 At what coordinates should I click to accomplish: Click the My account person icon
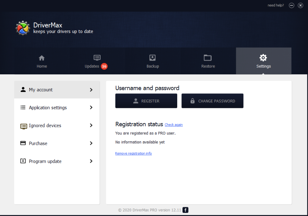23,89
